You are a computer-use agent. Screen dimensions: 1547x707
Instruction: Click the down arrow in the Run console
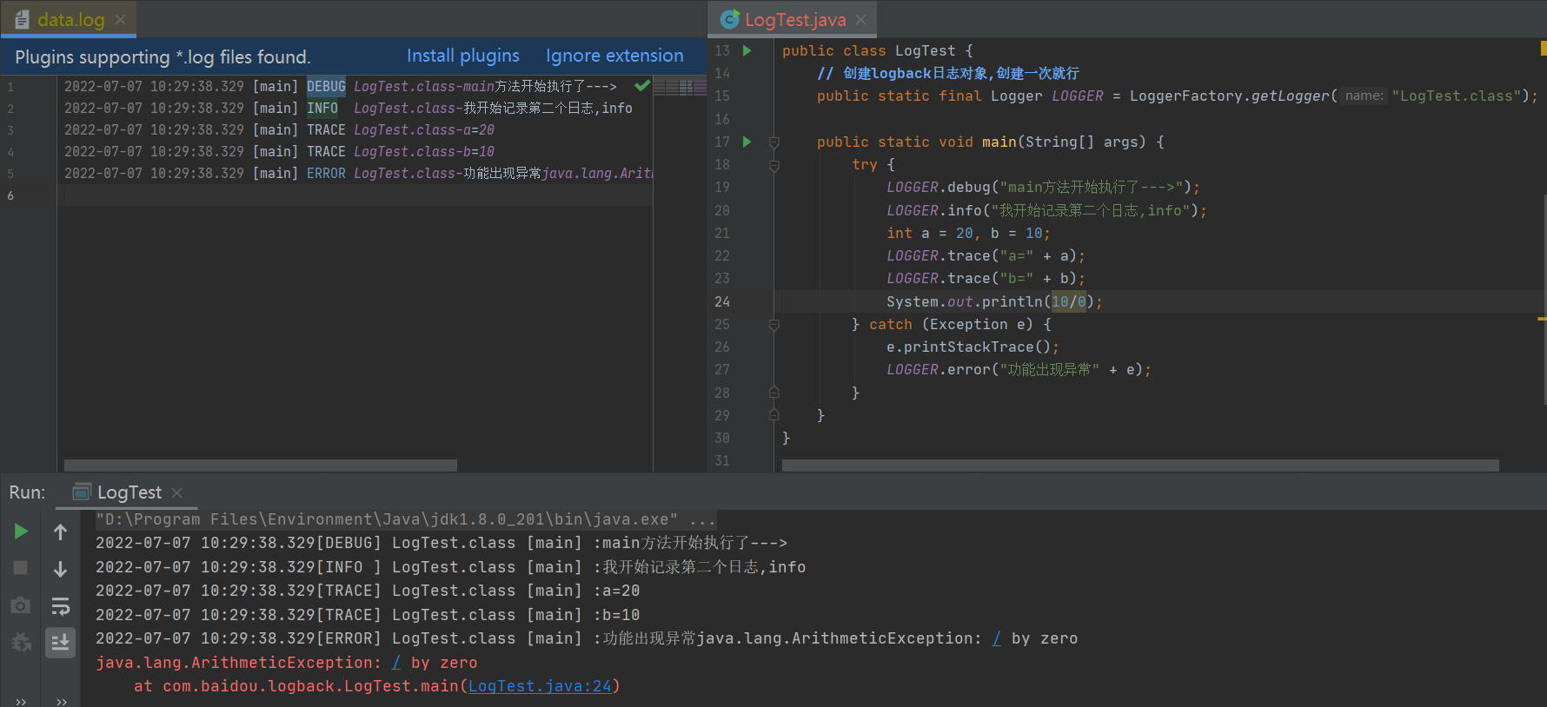click(x=60, y=569)
